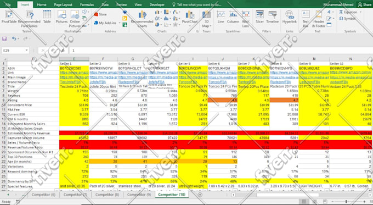Add a new sheet
Viewport: 373px width, 205px height.
(200, 195)
